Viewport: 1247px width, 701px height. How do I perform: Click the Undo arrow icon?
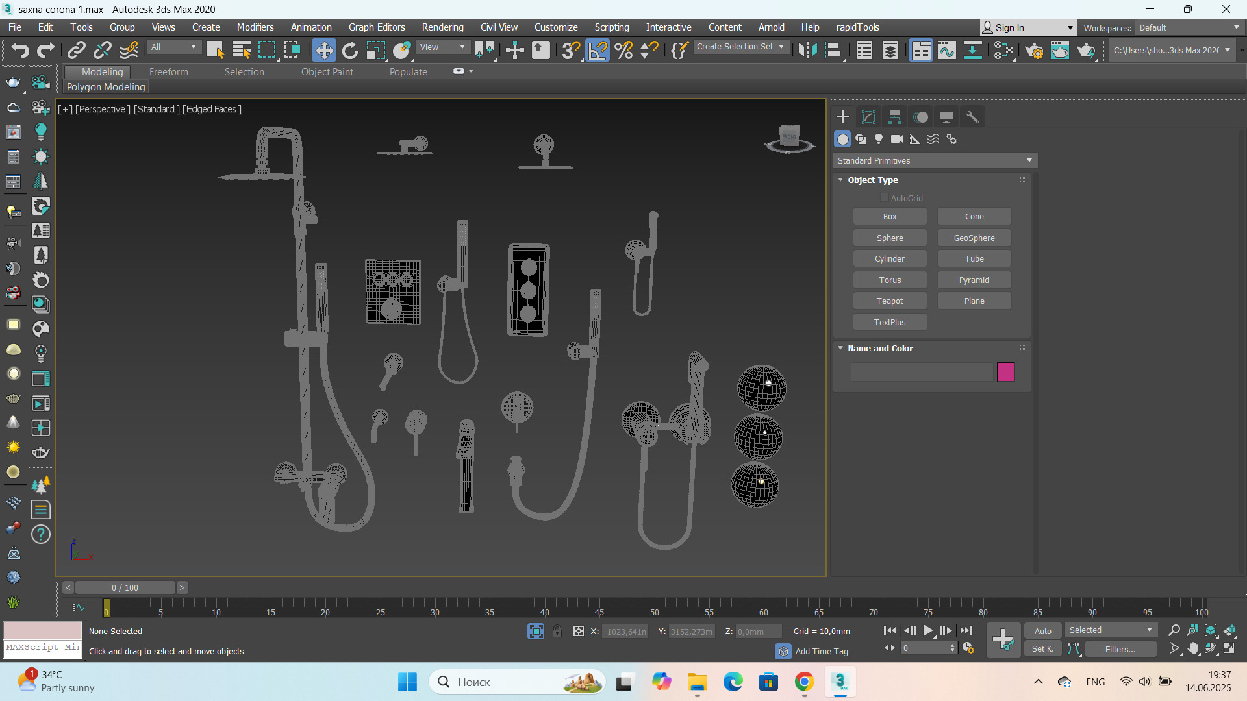coord(19,50)
